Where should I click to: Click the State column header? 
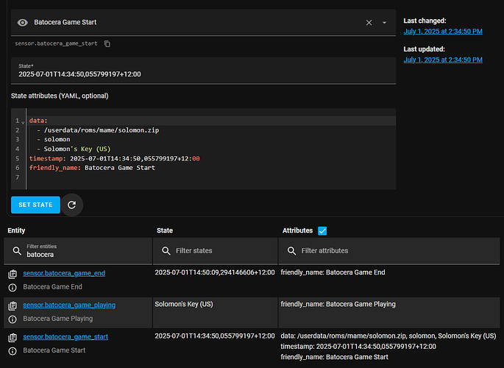[x=165, y=230]
